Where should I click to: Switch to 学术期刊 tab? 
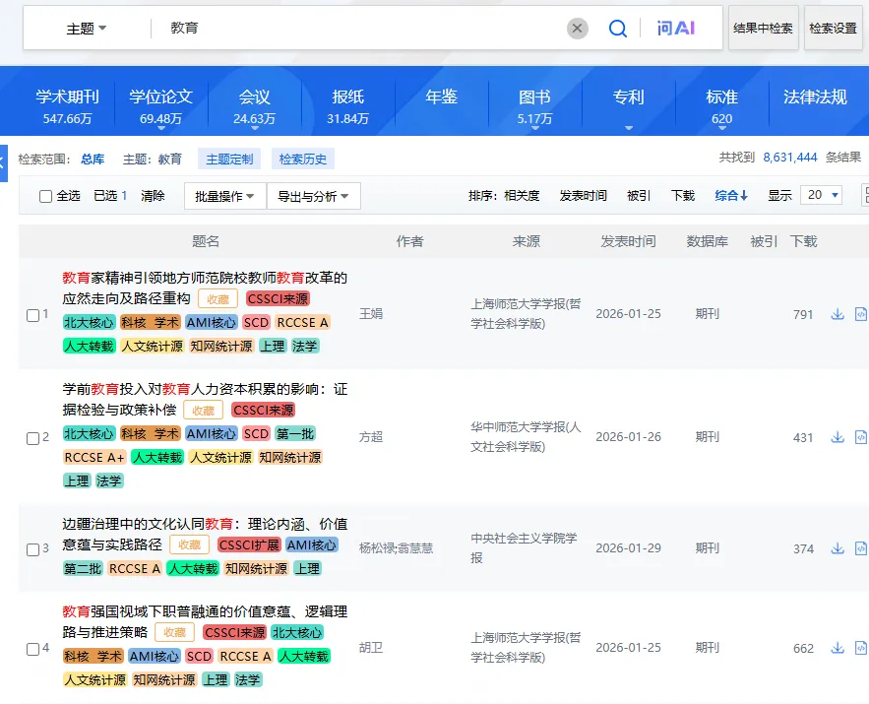click(x=67, y=105)
